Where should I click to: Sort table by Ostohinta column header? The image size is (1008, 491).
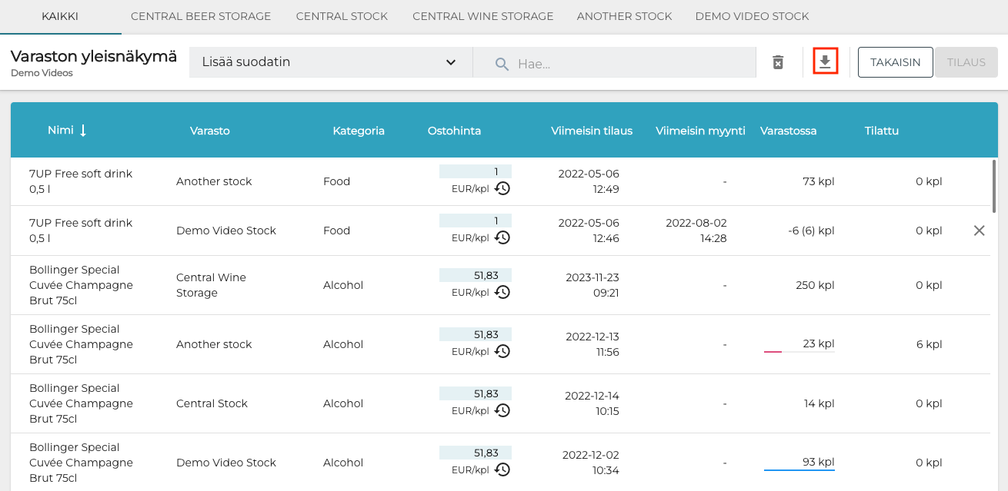click(454, 131)
